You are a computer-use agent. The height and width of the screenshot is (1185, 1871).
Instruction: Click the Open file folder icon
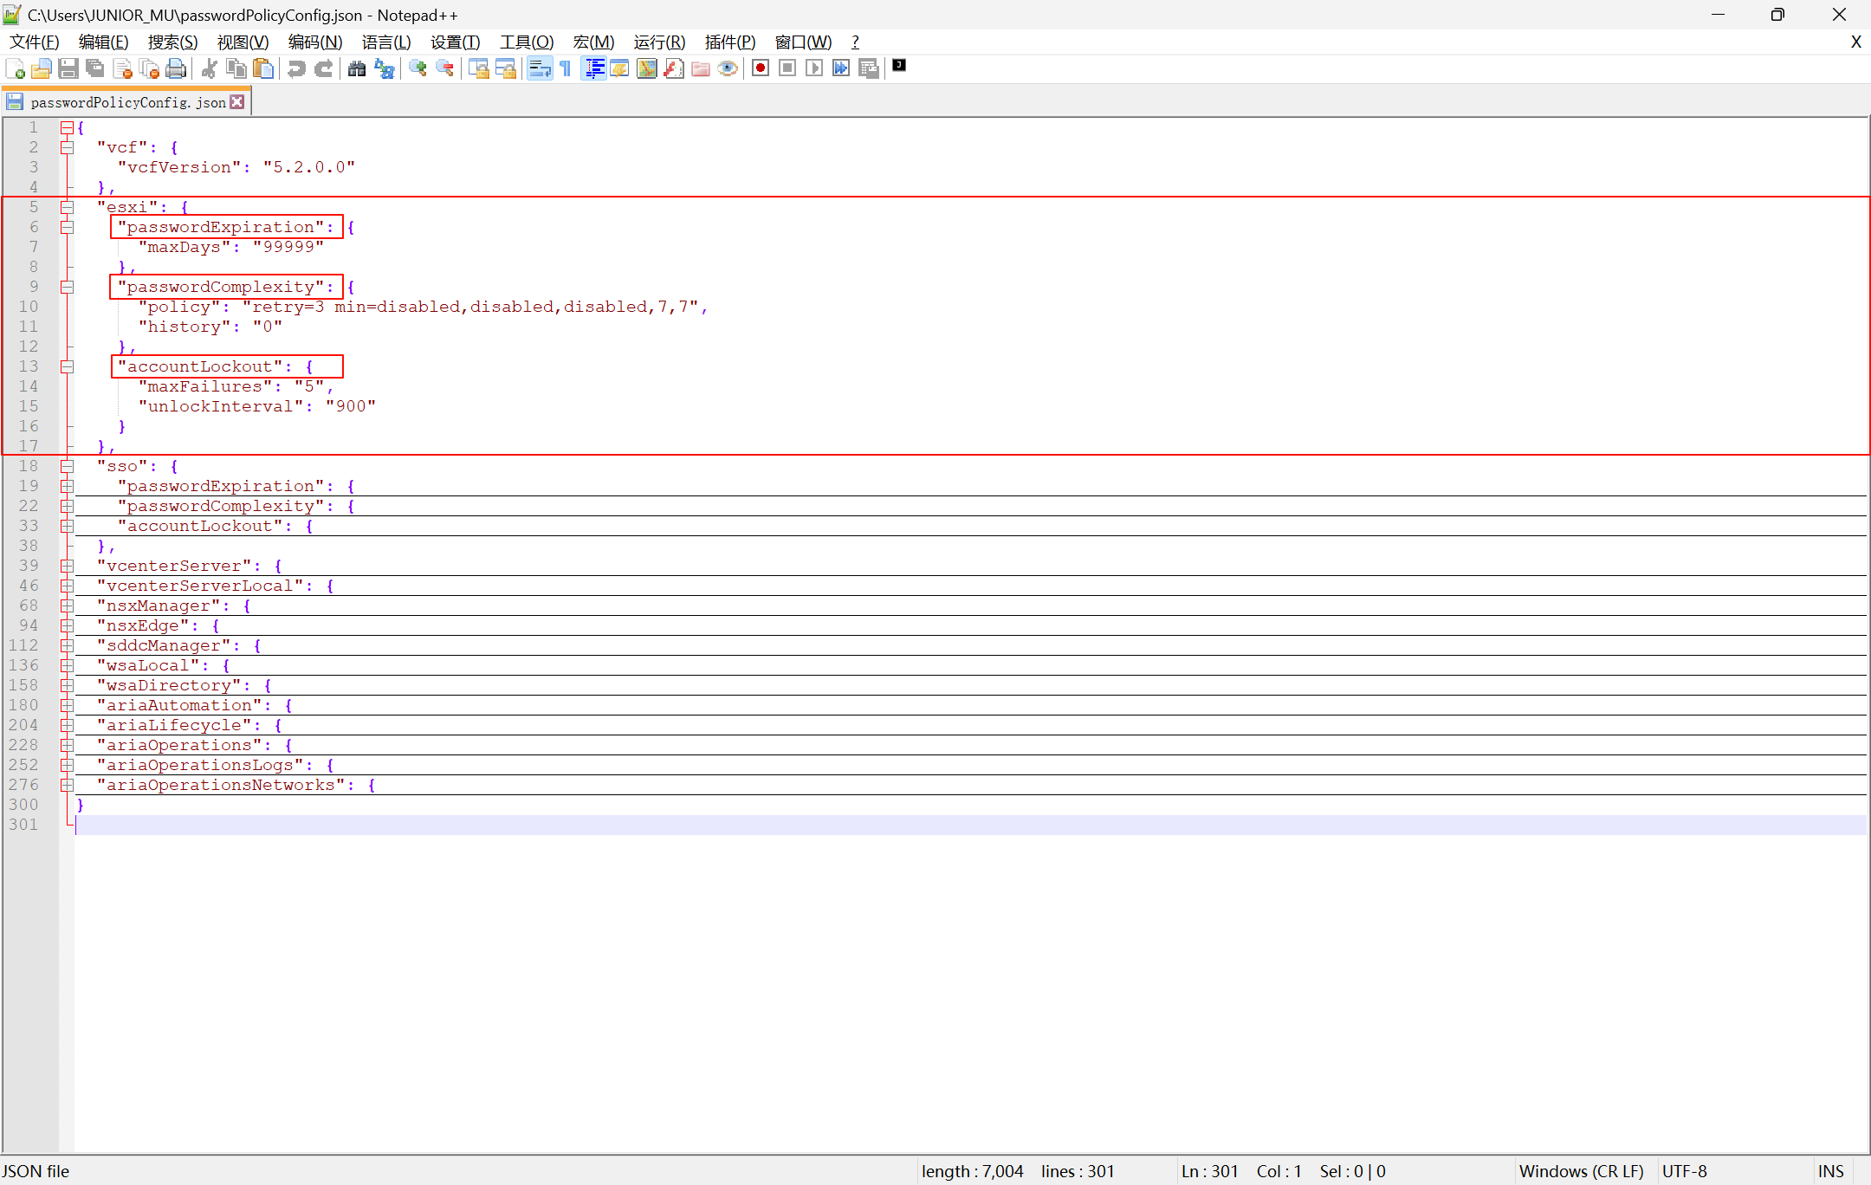(x=41, y=68)
